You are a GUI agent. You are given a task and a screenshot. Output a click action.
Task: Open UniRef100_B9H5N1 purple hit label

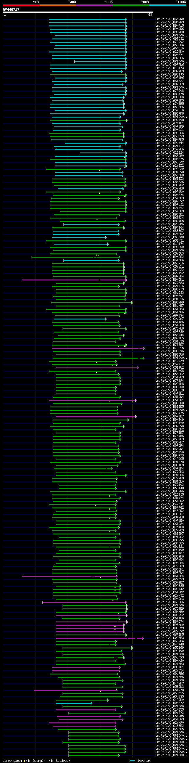(x=170, y=280)
